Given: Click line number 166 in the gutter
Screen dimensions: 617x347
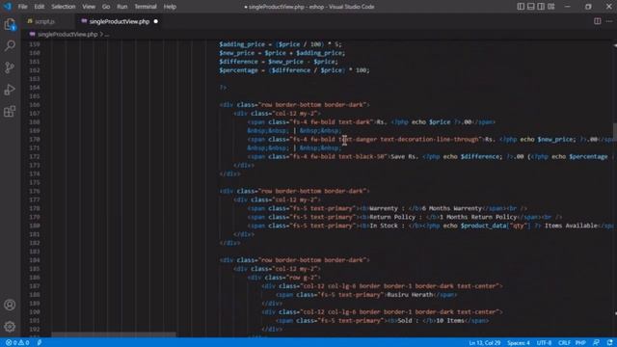Looking at the screenshot, I should [35, 105].
